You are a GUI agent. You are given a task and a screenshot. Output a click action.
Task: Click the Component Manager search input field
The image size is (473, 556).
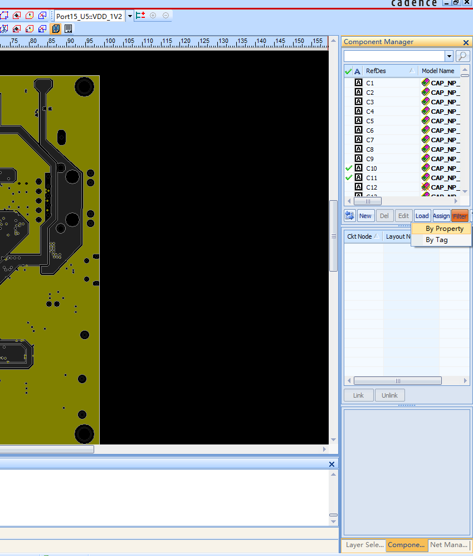(x=394, y=56)
